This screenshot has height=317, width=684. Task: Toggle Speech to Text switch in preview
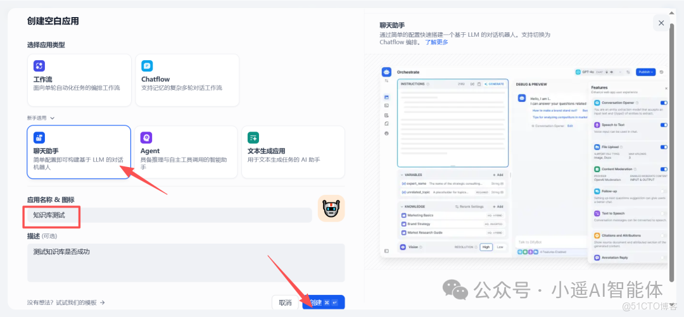(x=664, y=125)
